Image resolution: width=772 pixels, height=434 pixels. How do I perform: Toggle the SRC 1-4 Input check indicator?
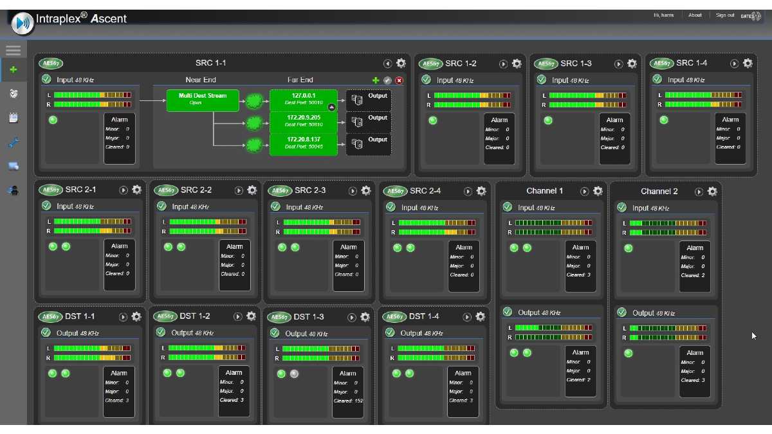[x=657, y=79]
